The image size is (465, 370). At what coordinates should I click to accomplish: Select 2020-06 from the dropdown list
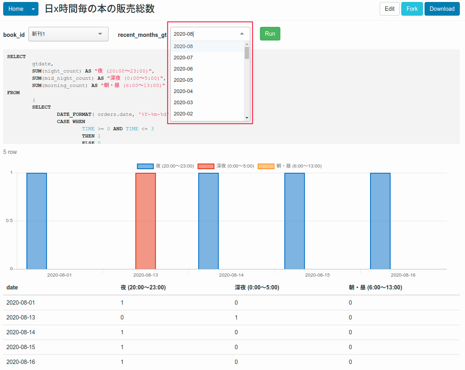(x=207, y=69)
